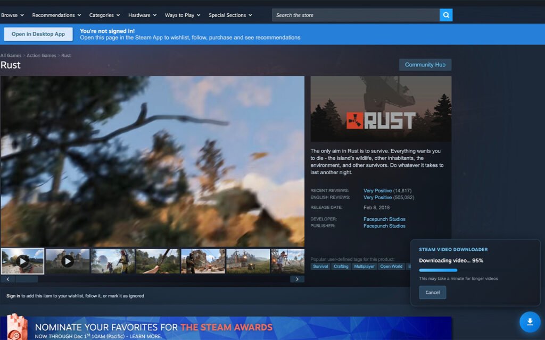Open the Special Sections dropdown
The image size is (545, 340).
[x=230, y=15]
